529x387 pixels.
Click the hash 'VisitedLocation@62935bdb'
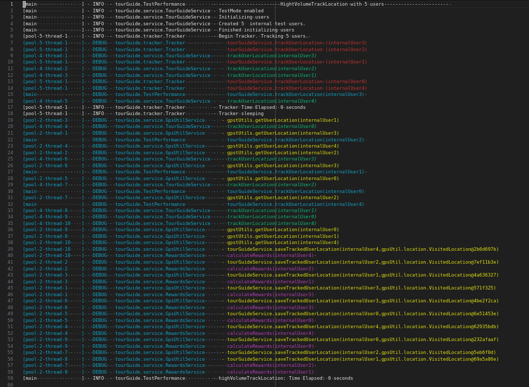(462, 327)
